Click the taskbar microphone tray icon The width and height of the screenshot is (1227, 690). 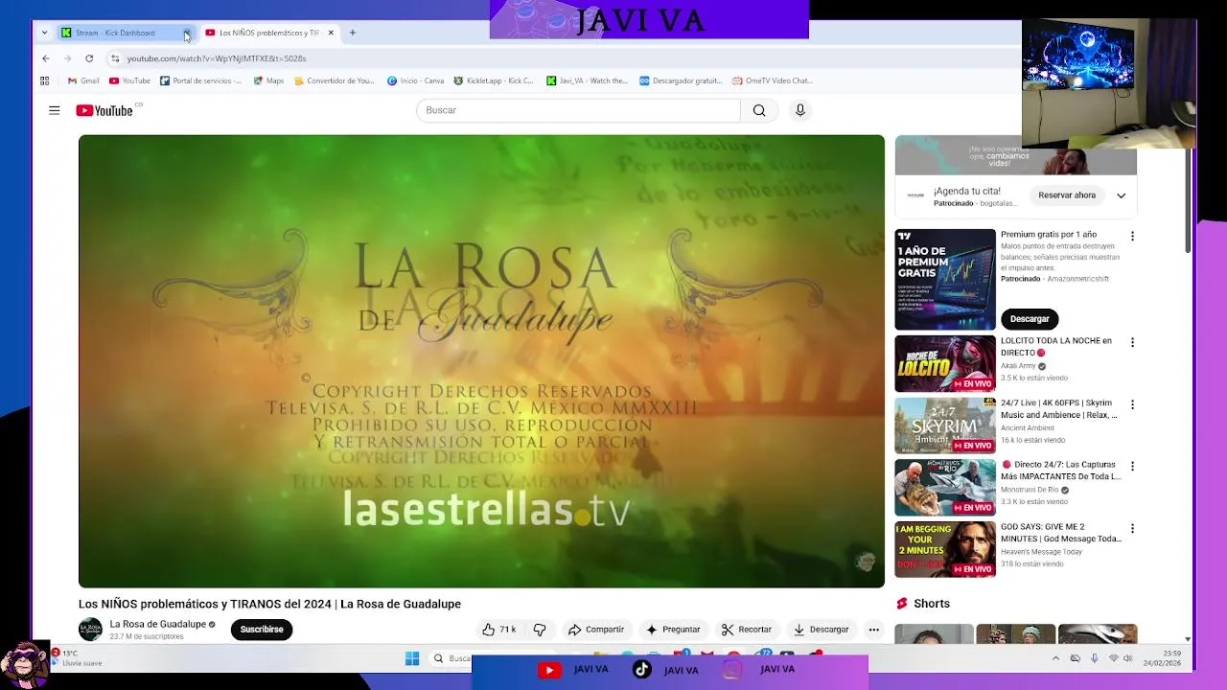click(1094, 658)
